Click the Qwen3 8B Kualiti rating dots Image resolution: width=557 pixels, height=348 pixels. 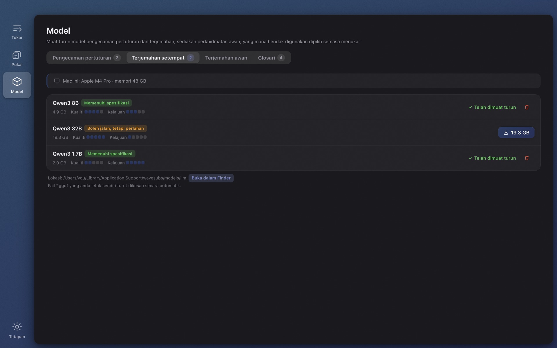click(x=94, y=112)
